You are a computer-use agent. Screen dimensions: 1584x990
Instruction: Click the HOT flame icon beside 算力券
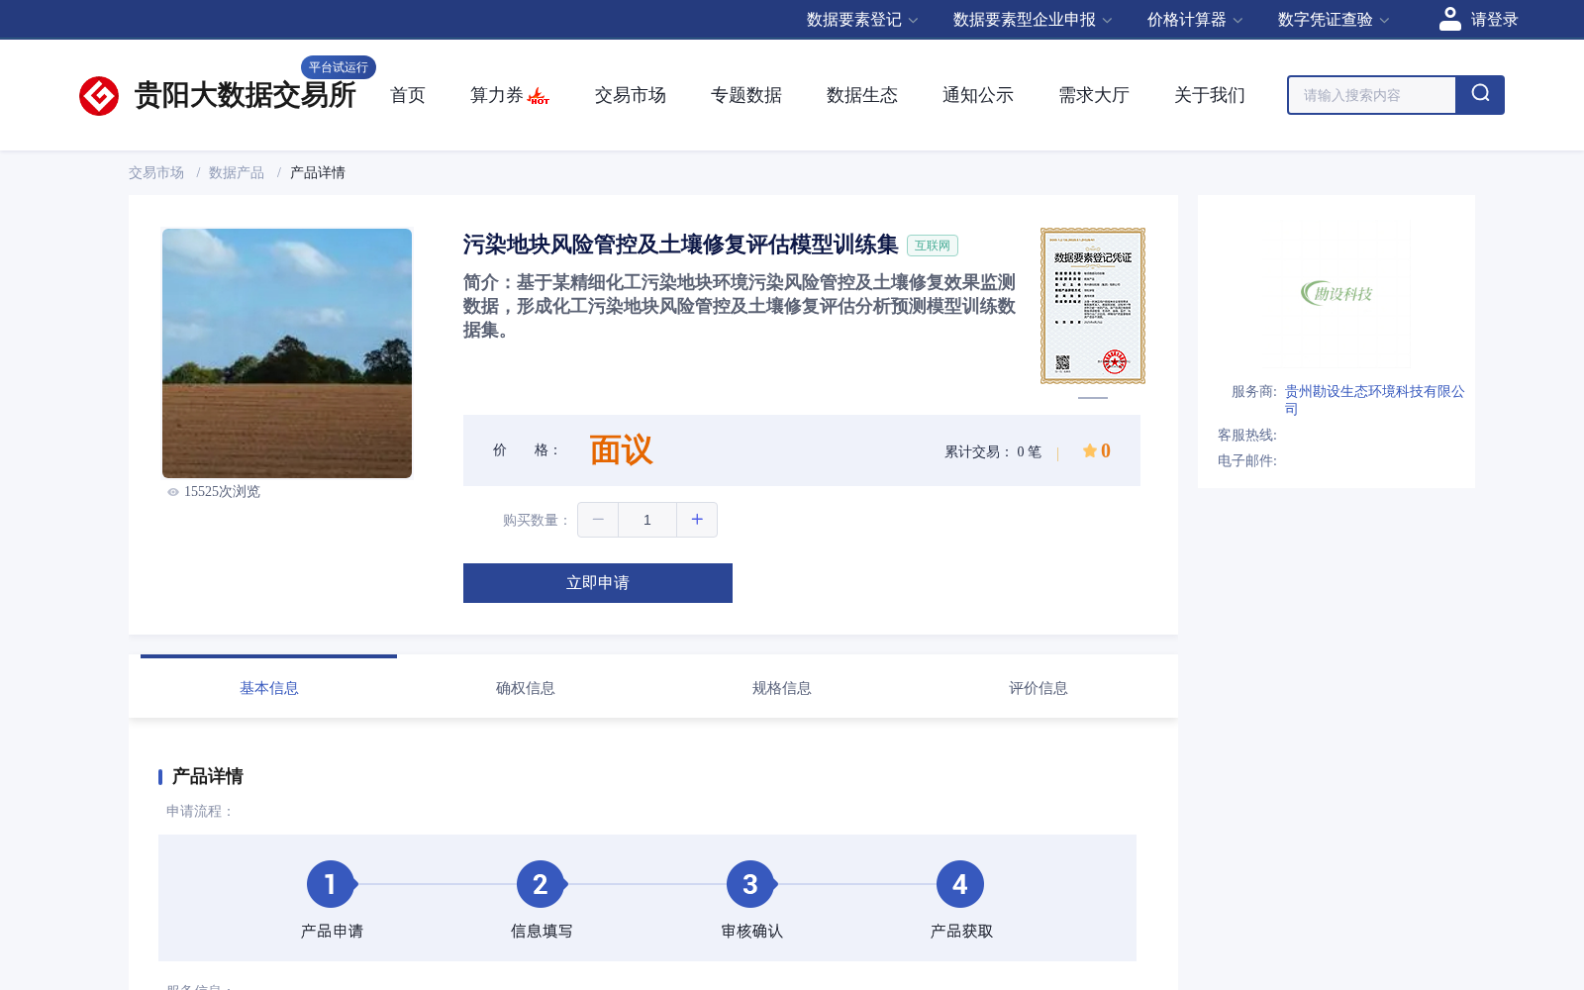tap(539, 96)
